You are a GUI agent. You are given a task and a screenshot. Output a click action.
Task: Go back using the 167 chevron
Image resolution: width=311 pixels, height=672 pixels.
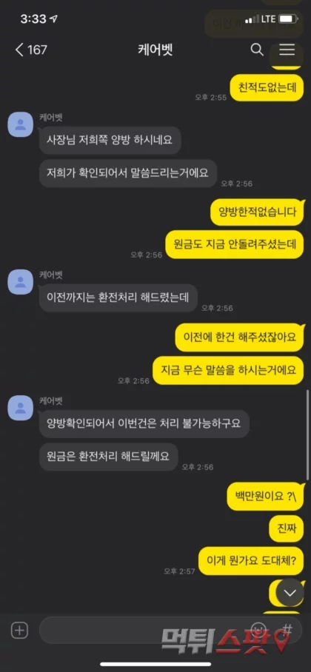pos(31,50)
